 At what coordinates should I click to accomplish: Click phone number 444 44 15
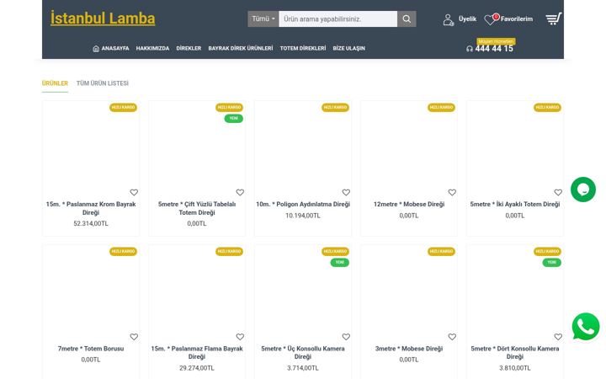point(494,49)
